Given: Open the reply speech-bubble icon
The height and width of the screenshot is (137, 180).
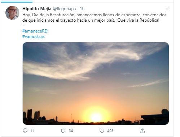Looking at the screenshot, I should [x=25, y=130].
